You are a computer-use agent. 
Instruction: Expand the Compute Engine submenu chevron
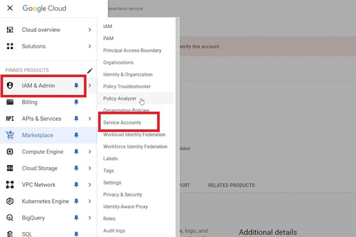click(x=90, y=152)
